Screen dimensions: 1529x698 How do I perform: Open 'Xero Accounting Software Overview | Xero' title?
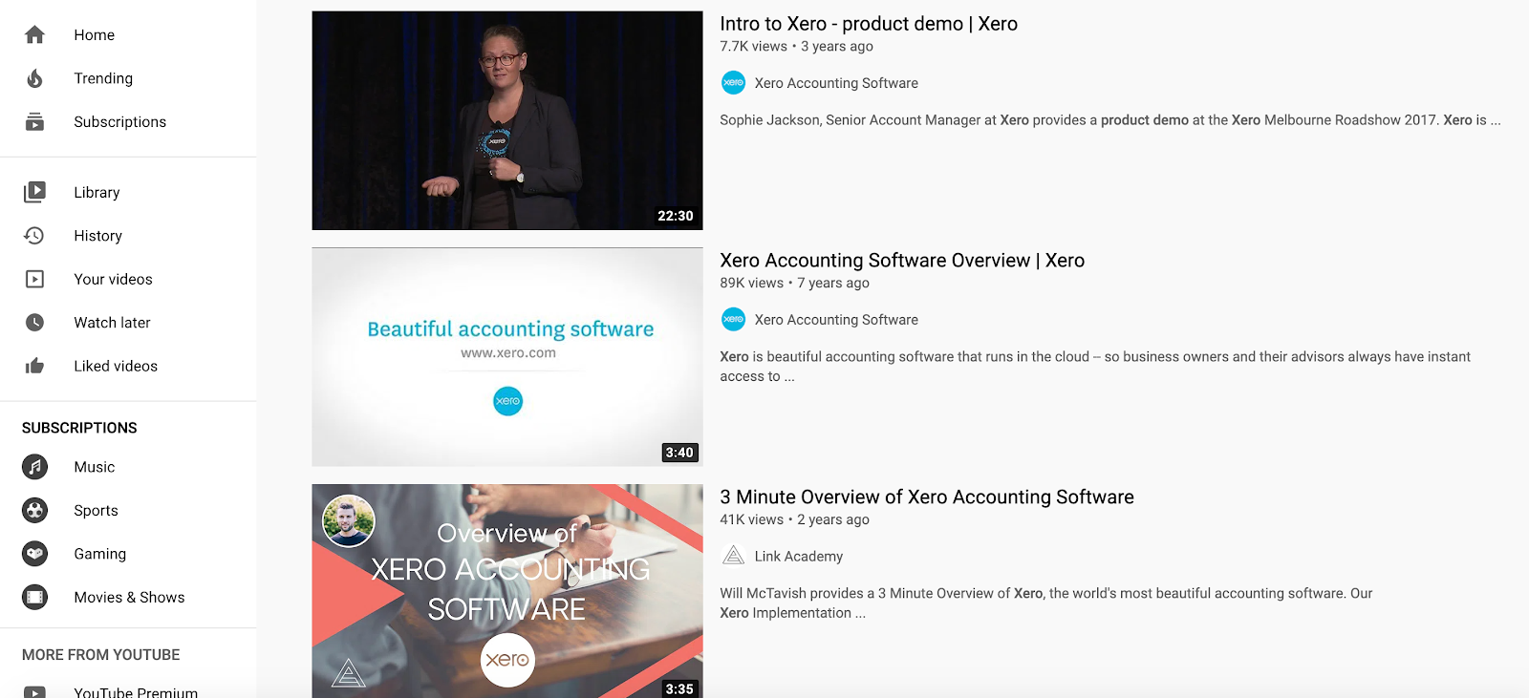click(902, 261)
